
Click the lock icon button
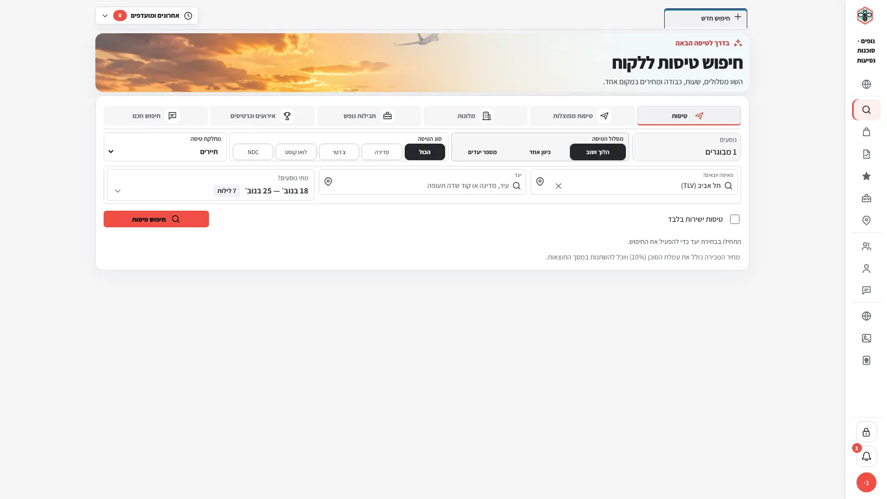866,432
